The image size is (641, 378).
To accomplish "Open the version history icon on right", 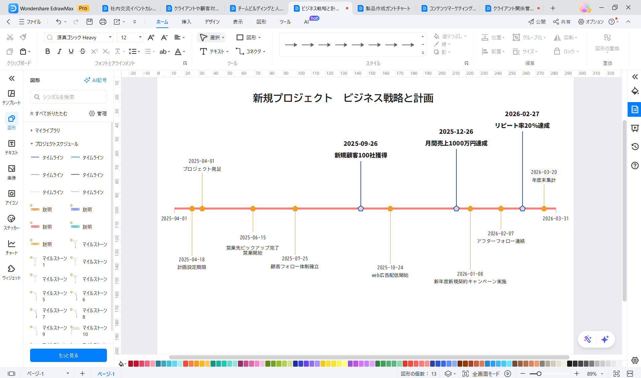I will 635,146.
